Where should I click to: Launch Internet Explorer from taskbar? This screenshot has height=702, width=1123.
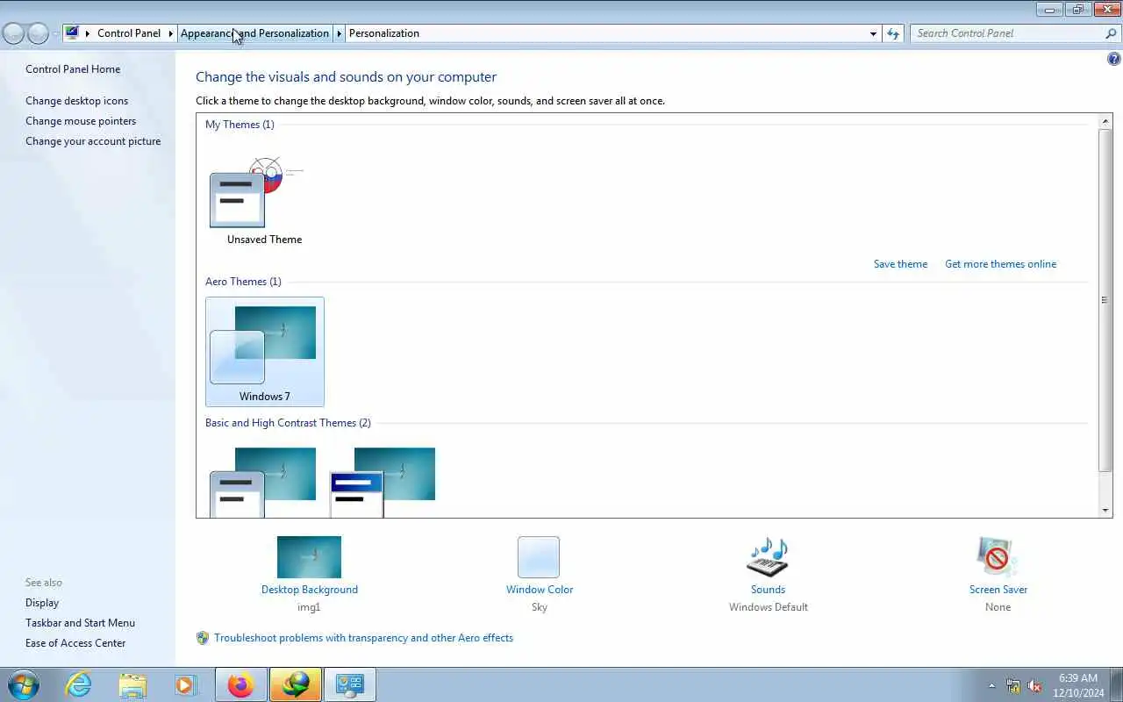[79, 684]
